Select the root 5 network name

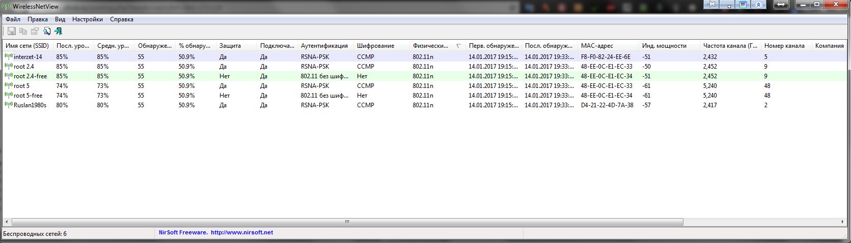(21, 85)
